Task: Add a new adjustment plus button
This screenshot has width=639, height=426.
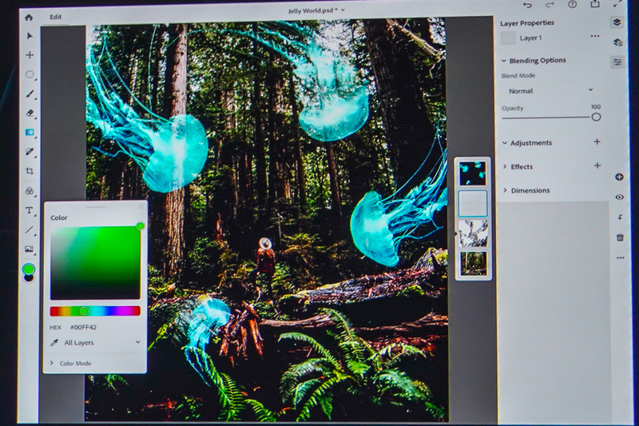Action: (597, 141)
